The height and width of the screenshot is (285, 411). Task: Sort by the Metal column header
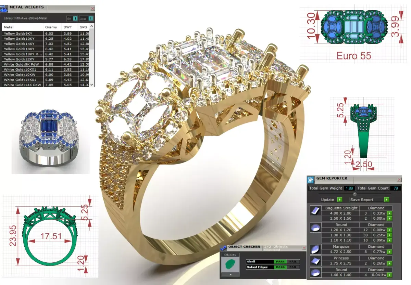tap(23, 27)
